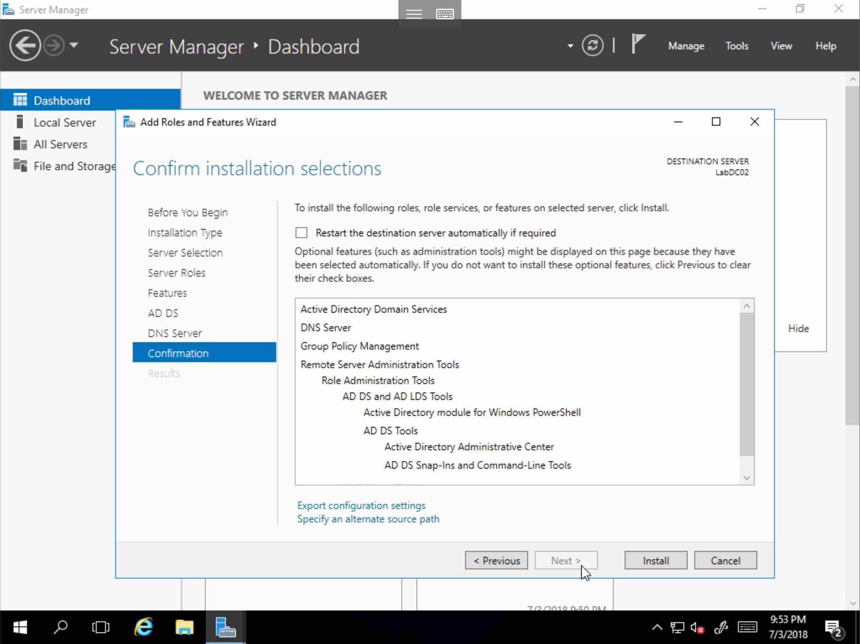860x644 pixels.
Task: Open taskbar Search magnifier
Action: 60,627
